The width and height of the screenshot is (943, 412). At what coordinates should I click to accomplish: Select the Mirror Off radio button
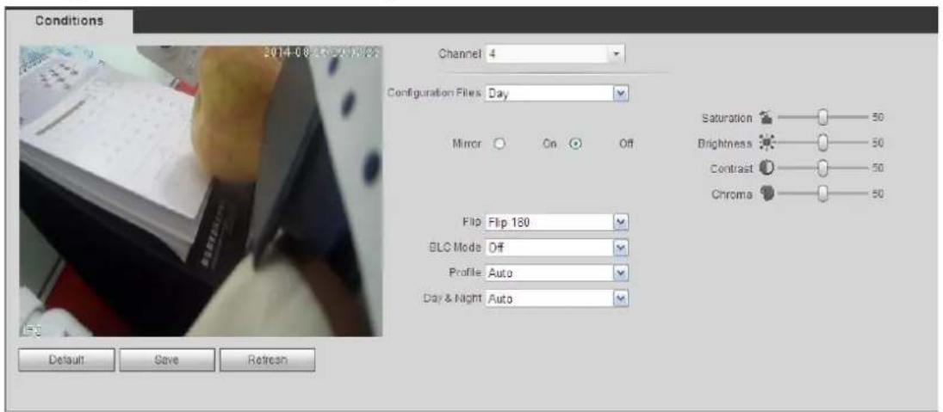[575, 145]
